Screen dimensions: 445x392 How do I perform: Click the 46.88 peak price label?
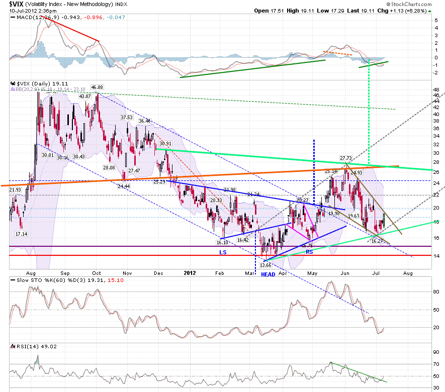coord(97,87)
